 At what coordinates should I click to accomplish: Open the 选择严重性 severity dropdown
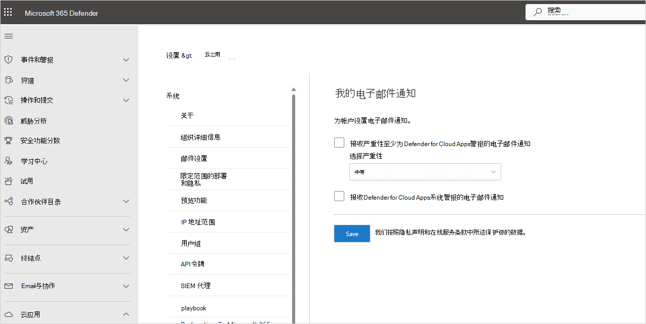pos(425,172)
